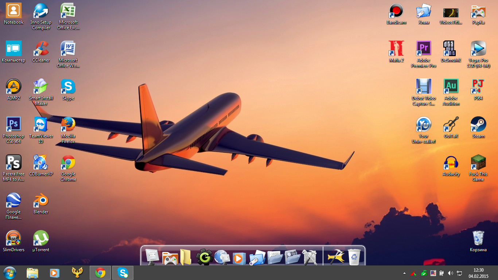Click the µTorrent desktop shortcut
Viewport: 498px width, 280px height.
pos(41,241)
